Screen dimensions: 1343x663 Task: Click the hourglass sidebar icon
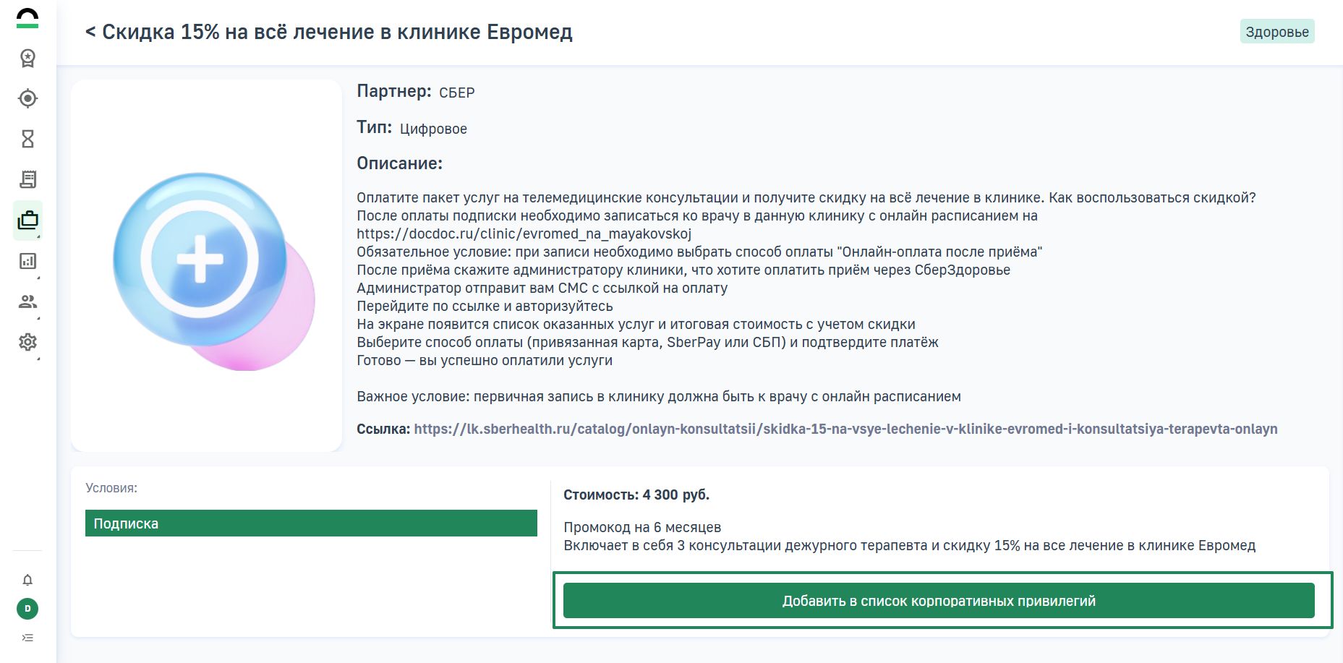[27, 139]
